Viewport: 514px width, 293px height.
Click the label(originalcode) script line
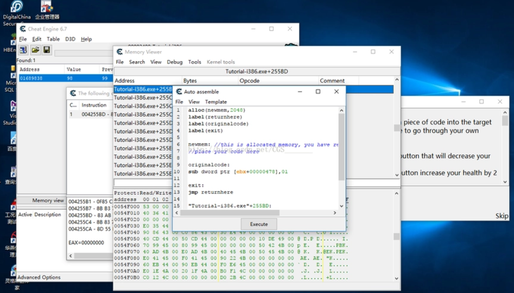(218, 124)
